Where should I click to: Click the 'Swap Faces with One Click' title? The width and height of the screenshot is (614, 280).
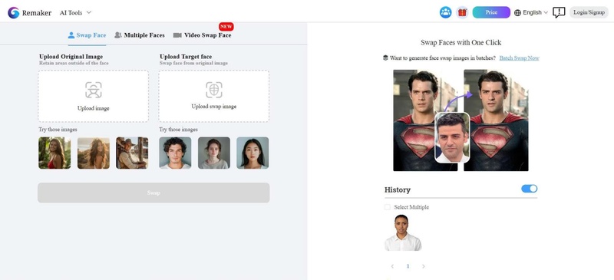tap(461, 43)
